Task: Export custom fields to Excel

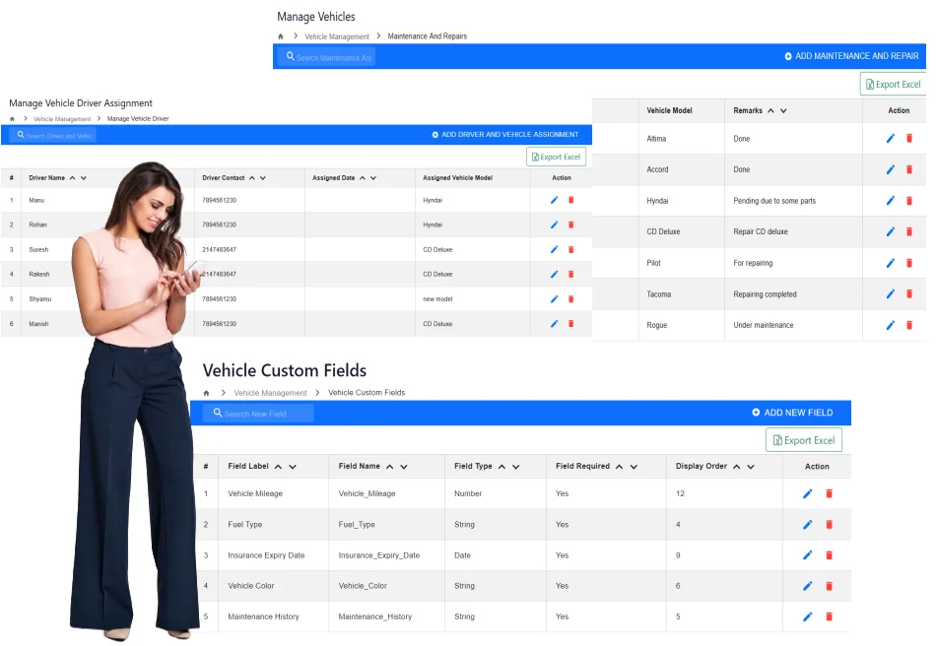Action: (x=803, y=440)
